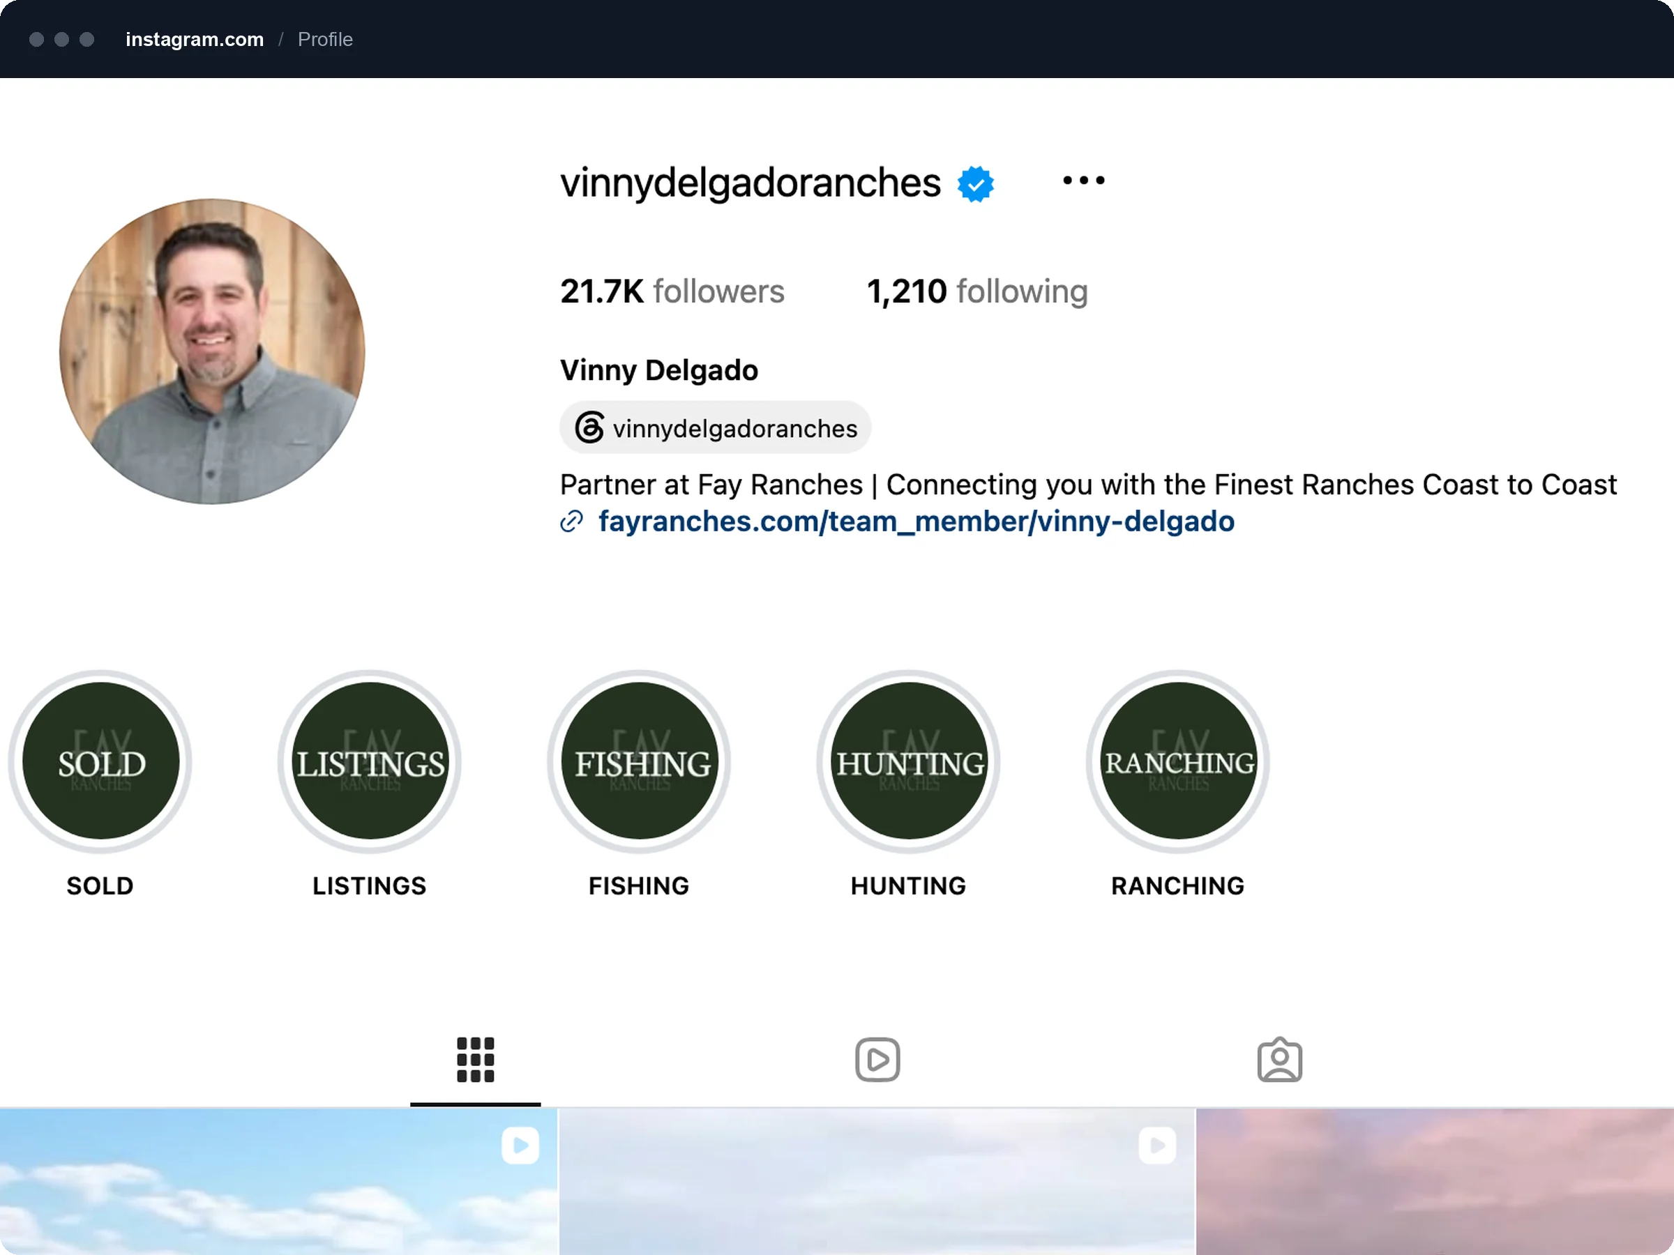
Task: Click instagram.com in the address bar
Action: pos(195,39)
